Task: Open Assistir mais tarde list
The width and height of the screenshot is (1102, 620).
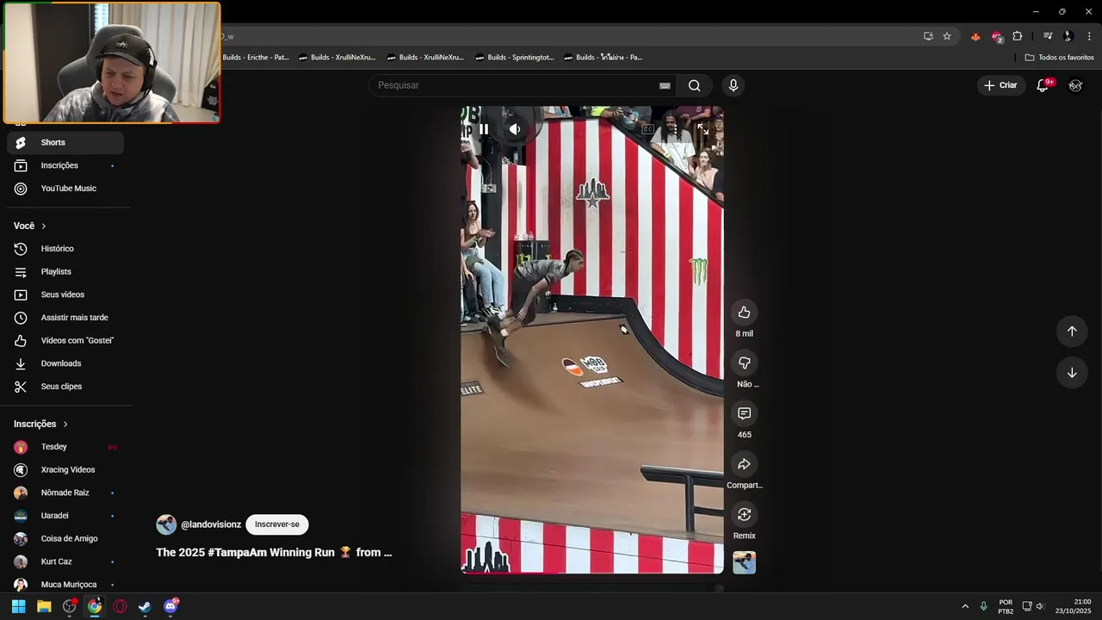Action: pyautogui.click(x=65, y=318)
